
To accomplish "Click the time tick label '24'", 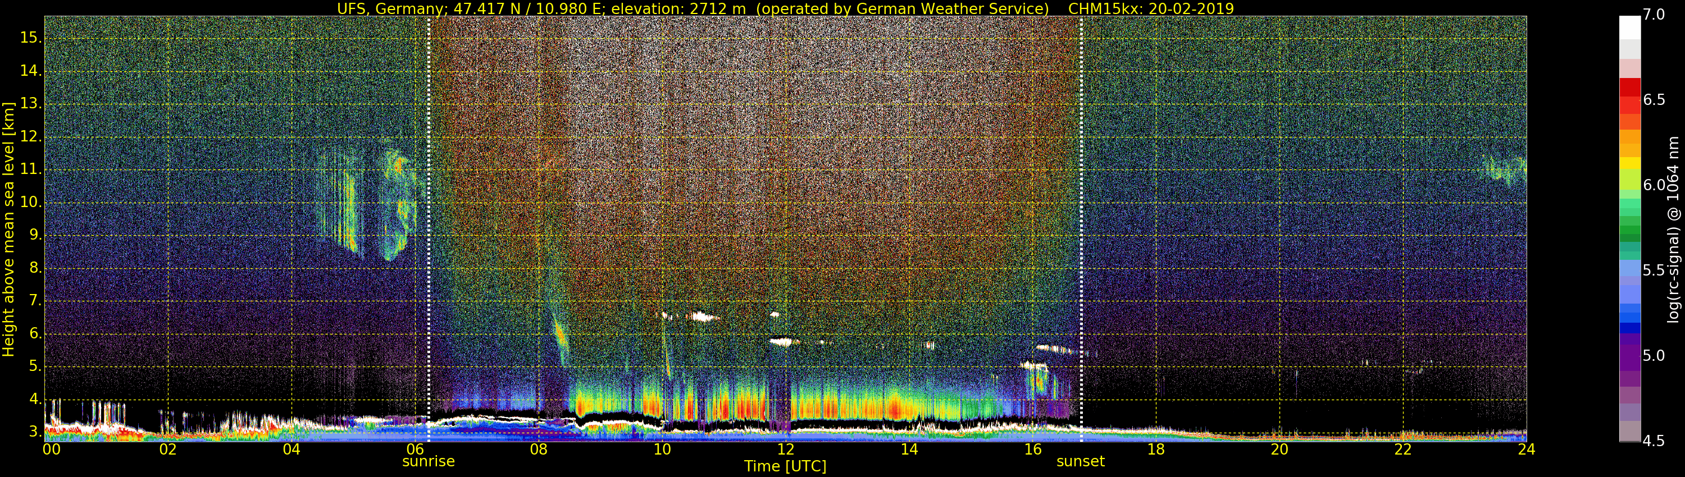I will [x=1526, y=450].
